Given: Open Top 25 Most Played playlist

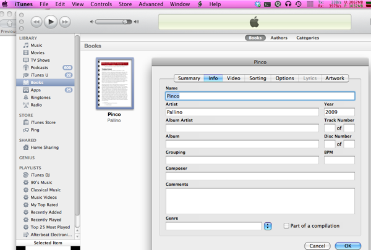Looking at the screenshot, I should point(50,227).
